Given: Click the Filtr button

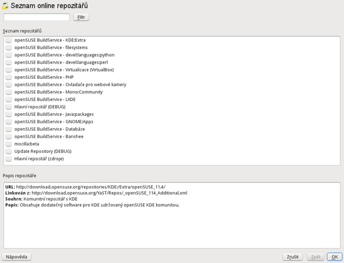Looking at the screenshot, I should [81, 17].
